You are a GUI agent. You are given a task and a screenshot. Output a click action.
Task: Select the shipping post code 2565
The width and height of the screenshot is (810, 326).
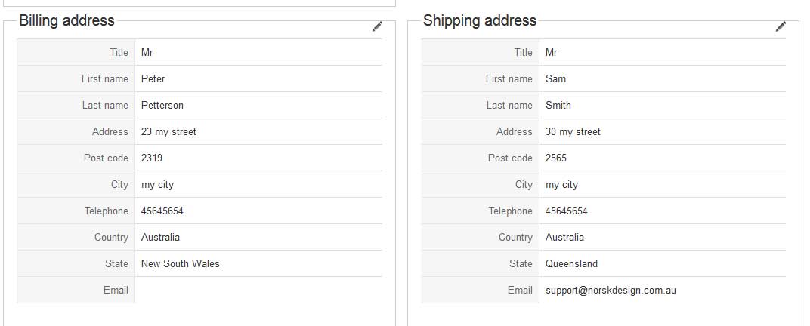[x=556, y=158]
